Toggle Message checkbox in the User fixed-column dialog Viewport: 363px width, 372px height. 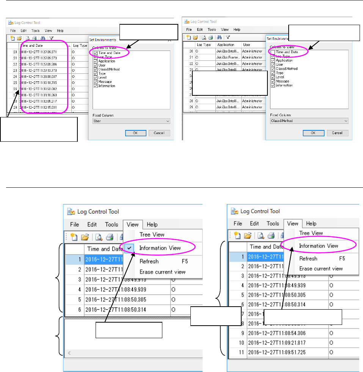click(96, 82)
